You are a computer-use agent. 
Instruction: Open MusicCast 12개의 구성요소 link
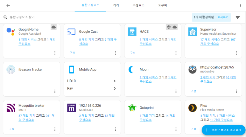point(97,118)
